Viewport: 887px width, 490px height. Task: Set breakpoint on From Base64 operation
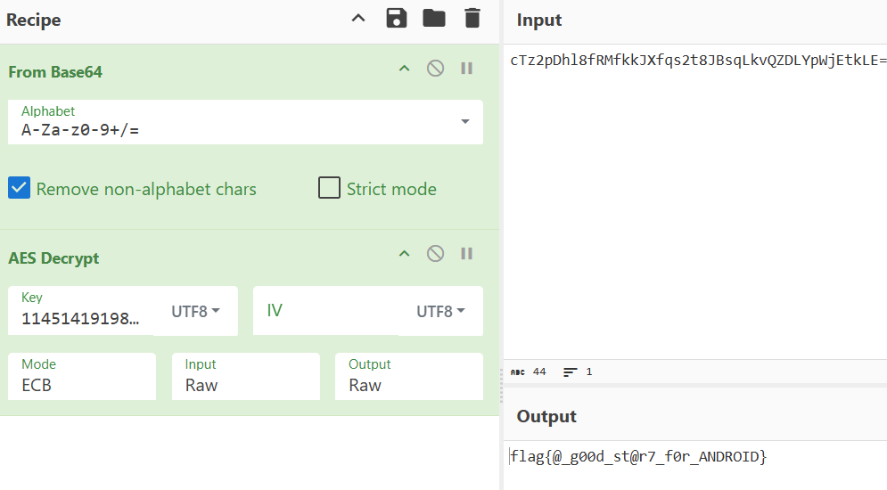click(x=467, y=69)
